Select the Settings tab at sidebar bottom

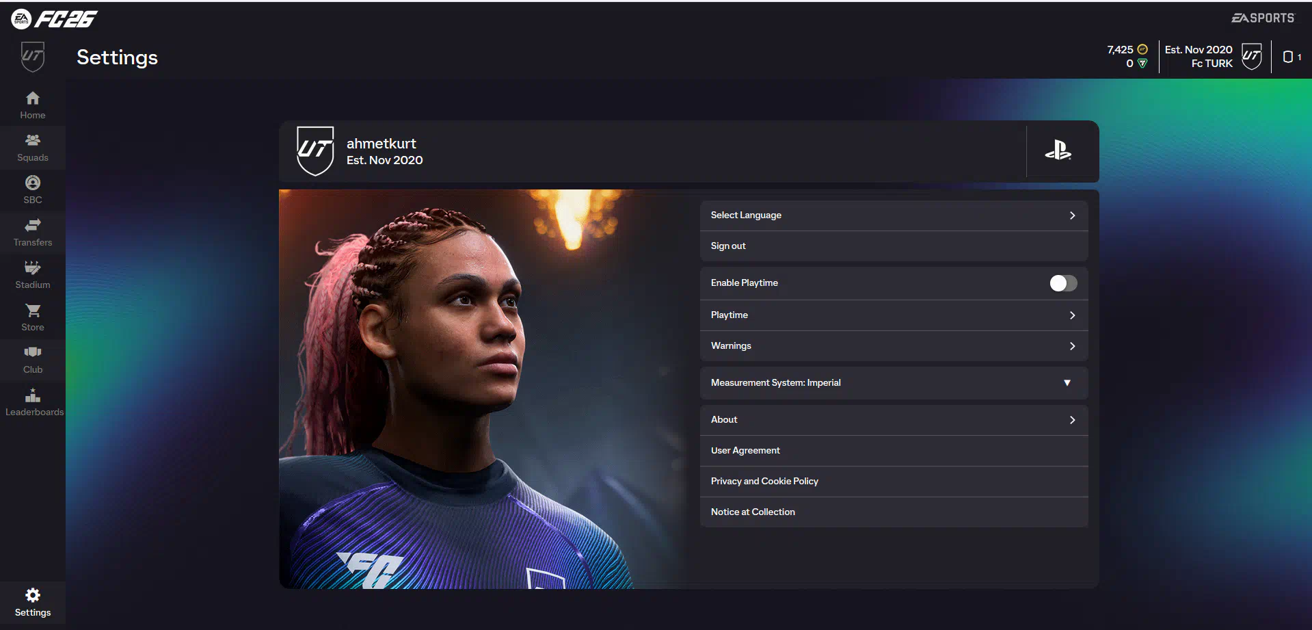tap(32, 603)
